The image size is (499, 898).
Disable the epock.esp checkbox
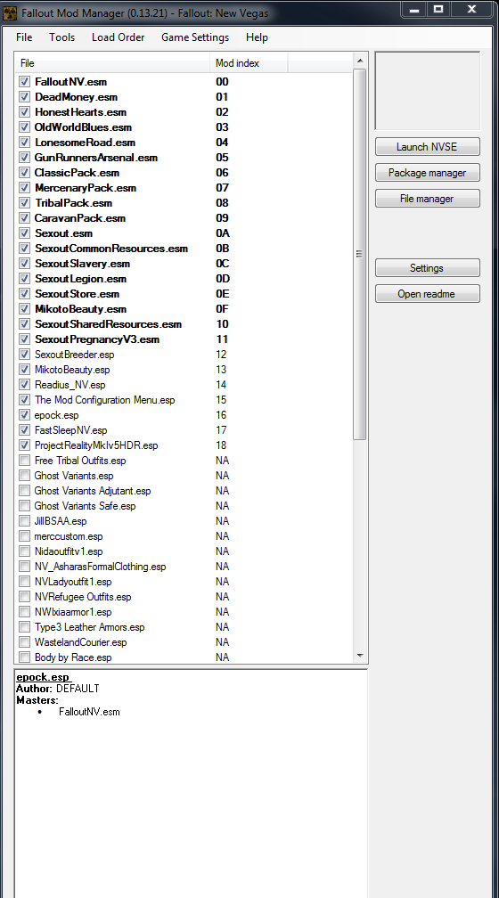point(25,414)
